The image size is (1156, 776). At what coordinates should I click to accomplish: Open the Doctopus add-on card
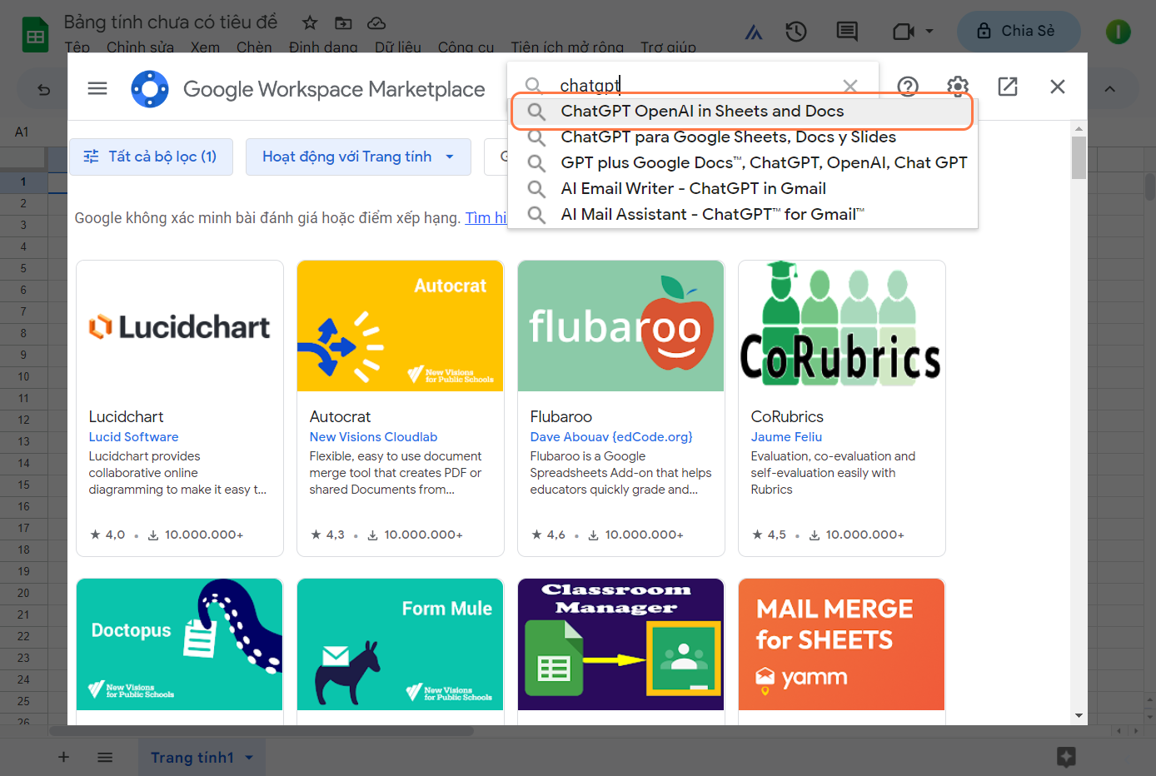pos(180,644)
